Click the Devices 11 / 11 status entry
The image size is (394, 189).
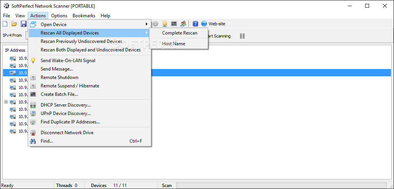click(x=109, y=186)
